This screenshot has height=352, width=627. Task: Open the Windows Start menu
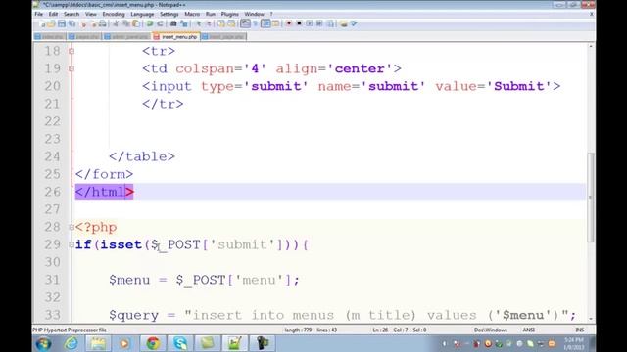pos(43,343)
